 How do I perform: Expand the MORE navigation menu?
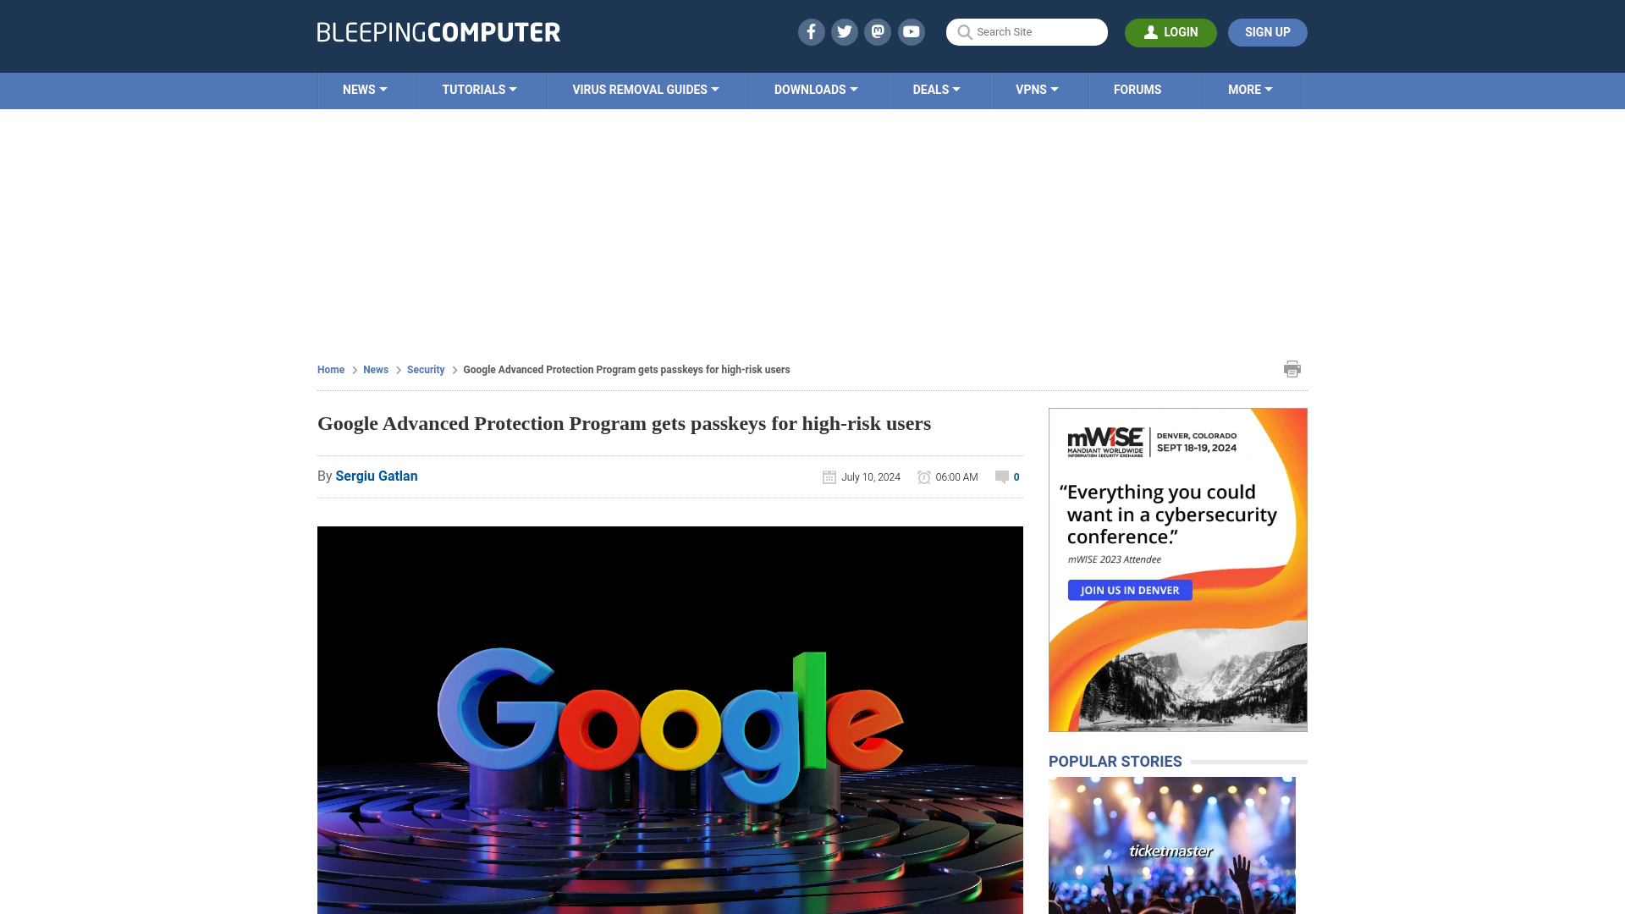1250,89
